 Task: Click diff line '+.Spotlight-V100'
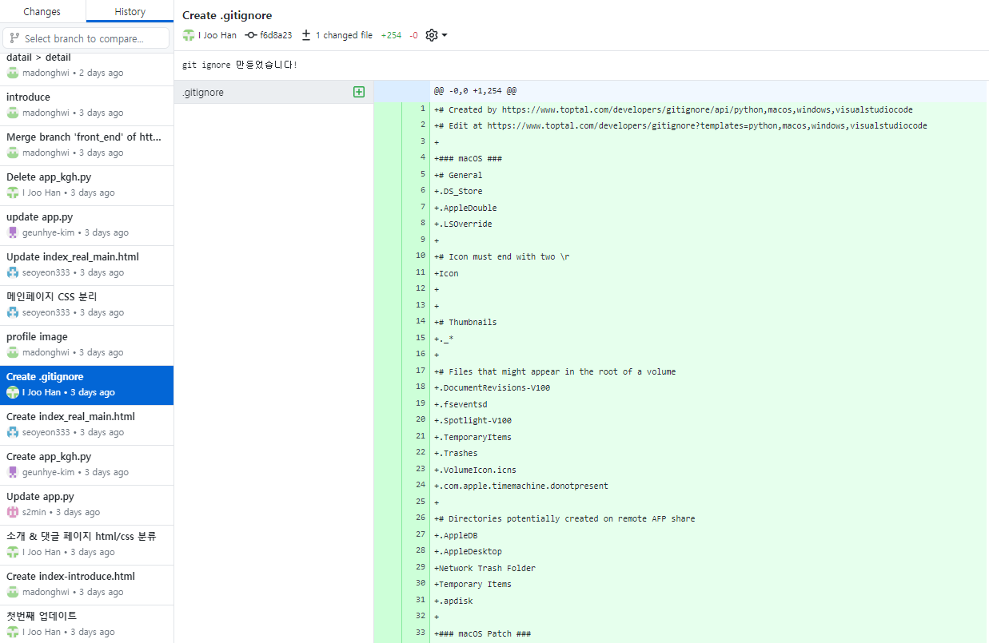point(473,420)
